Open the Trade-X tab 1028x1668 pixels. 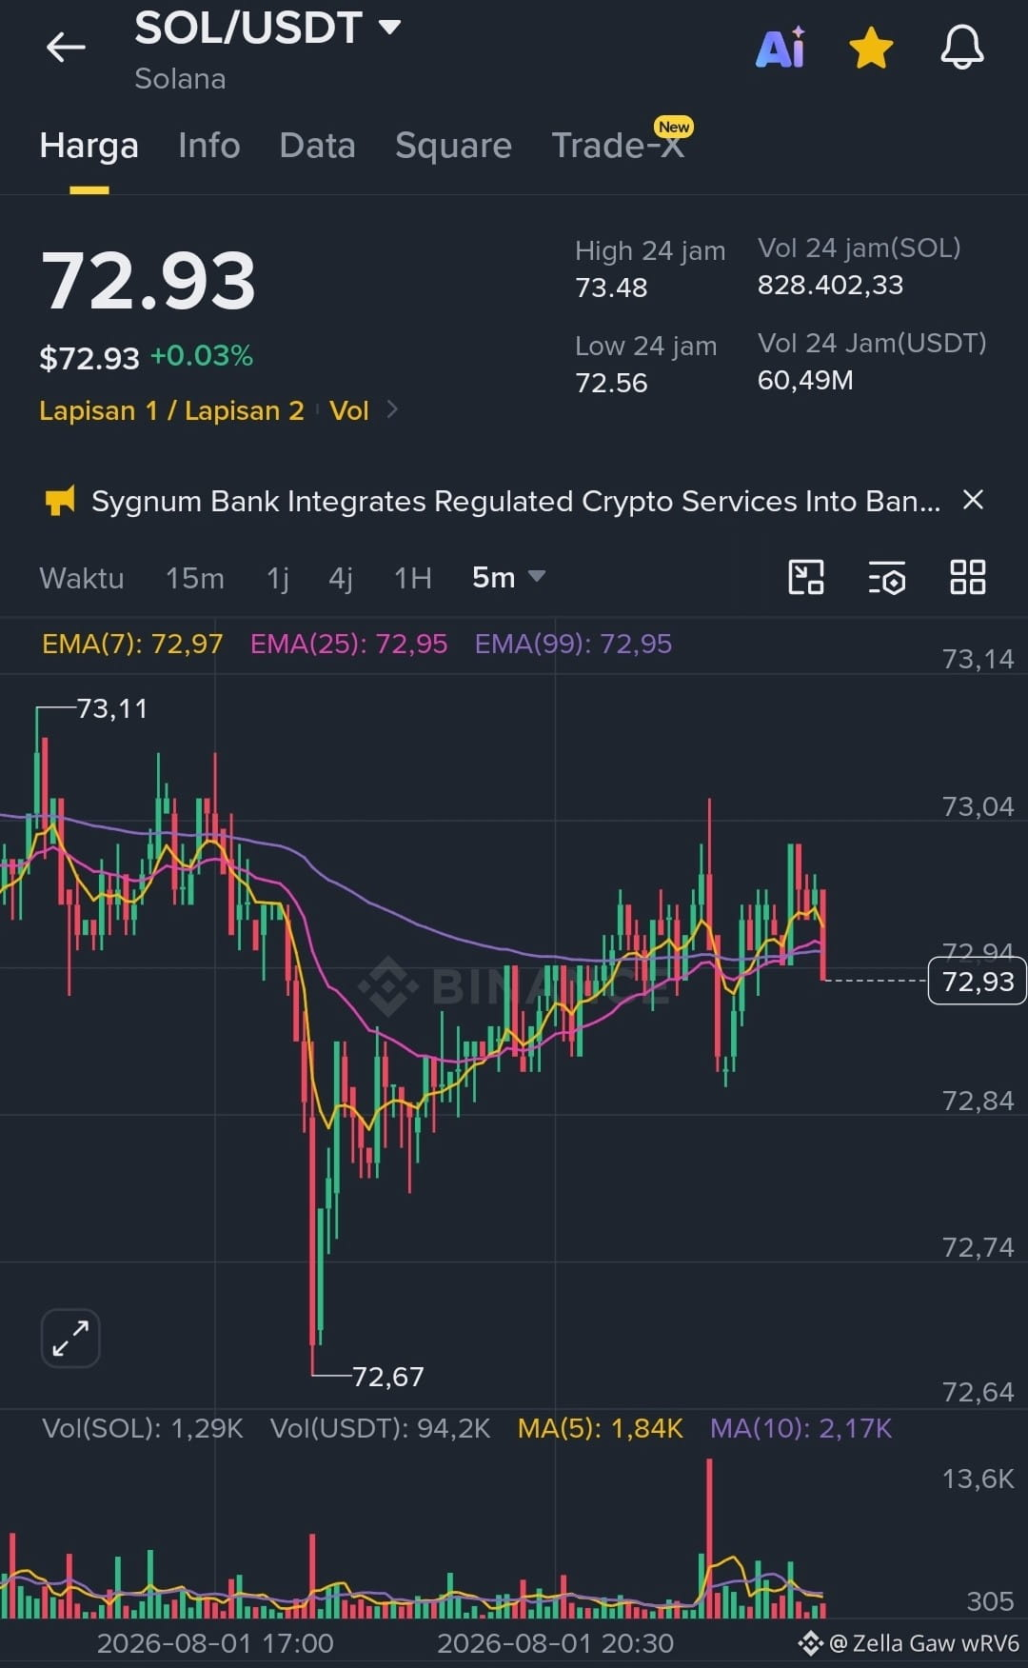tap(619, 144)
